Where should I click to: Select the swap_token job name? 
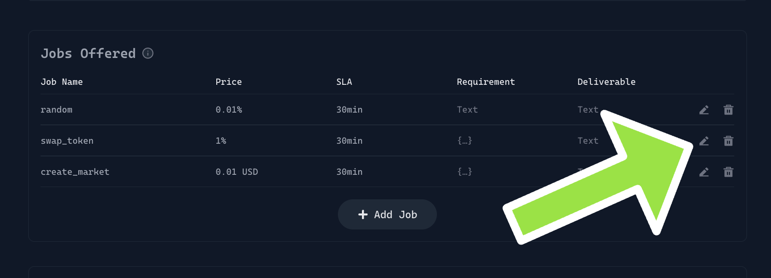(x=67, y=141)
